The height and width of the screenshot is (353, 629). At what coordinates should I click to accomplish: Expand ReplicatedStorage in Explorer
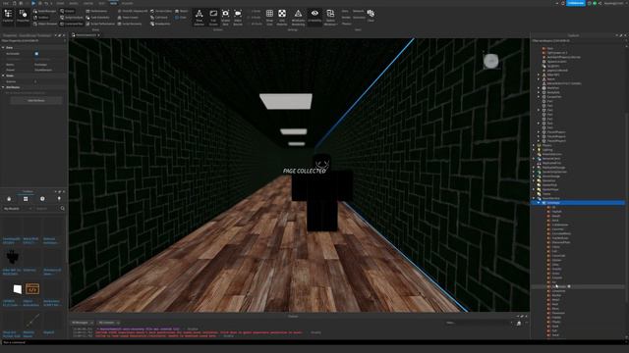pos(535,168)
